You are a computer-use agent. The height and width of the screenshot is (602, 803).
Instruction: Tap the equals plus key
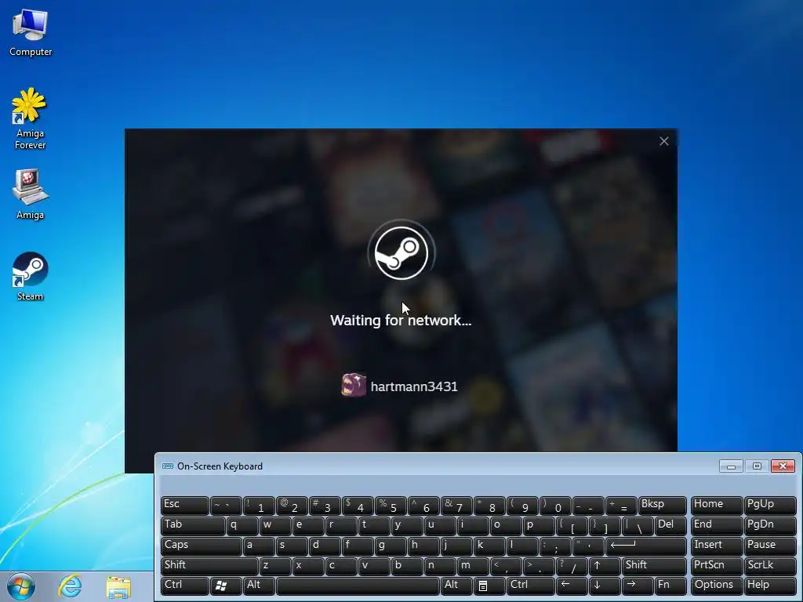(621, 506)
